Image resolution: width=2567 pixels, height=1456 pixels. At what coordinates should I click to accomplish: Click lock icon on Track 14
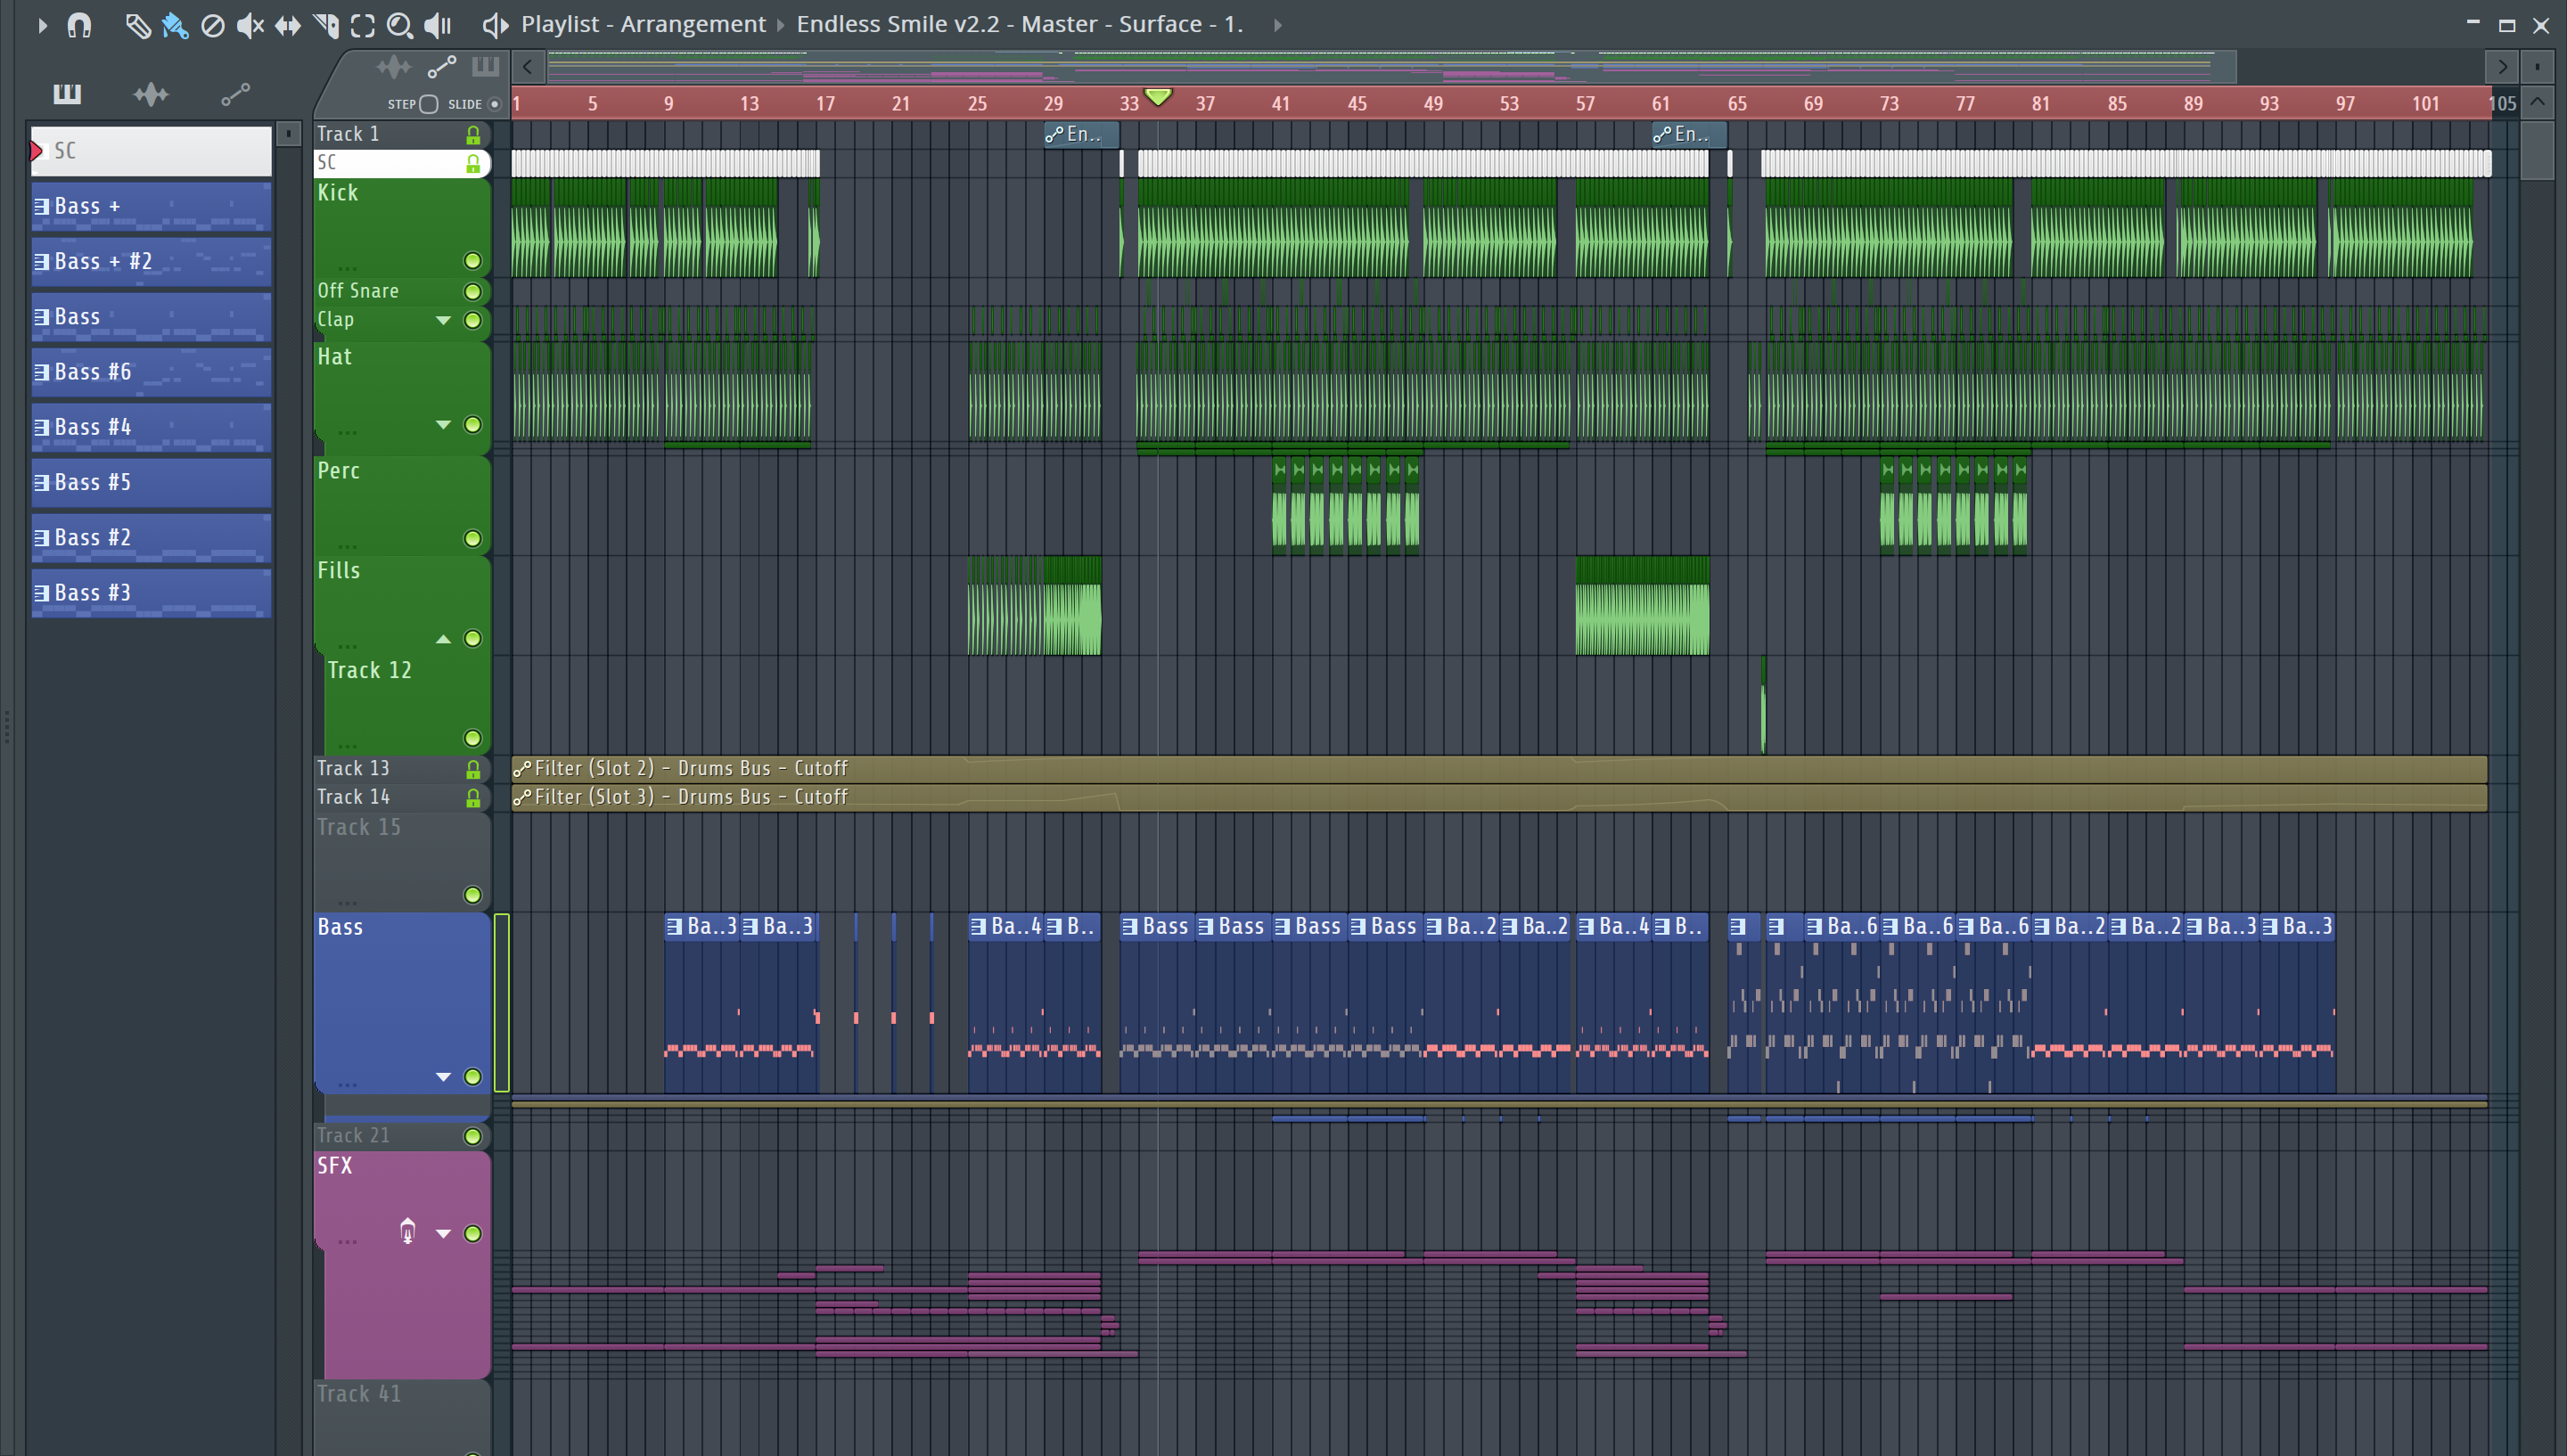tap(473, 798)
